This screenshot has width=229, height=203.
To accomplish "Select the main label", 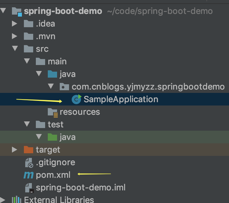I will (x=57, y=61).
